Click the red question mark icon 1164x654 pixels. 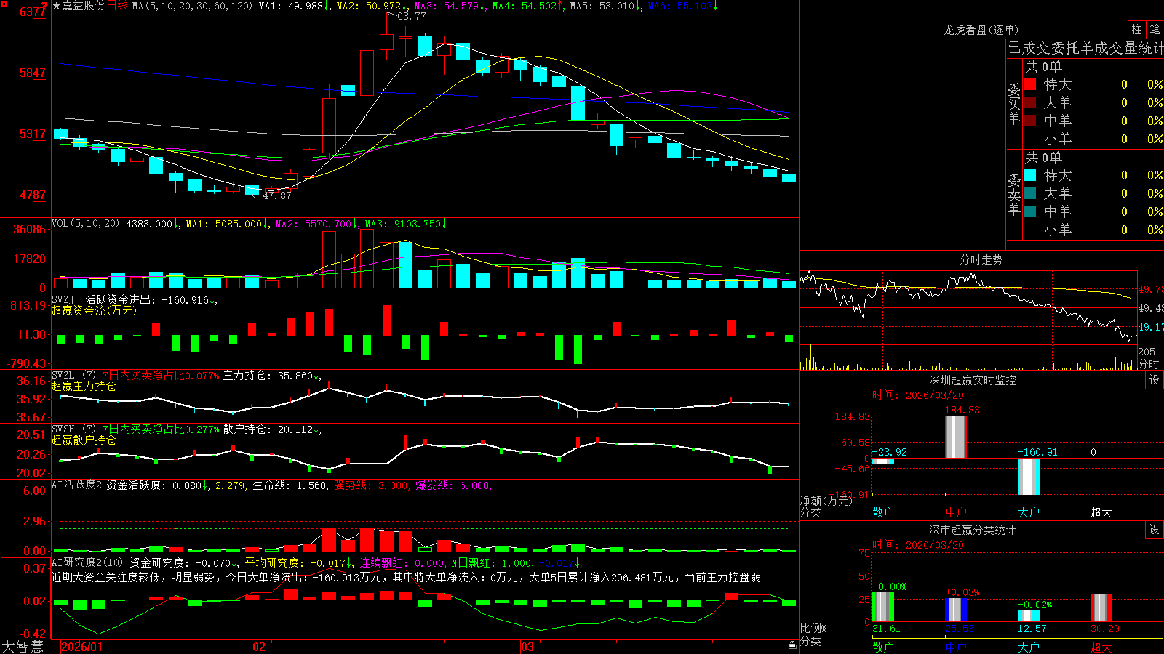pos(45,6)
